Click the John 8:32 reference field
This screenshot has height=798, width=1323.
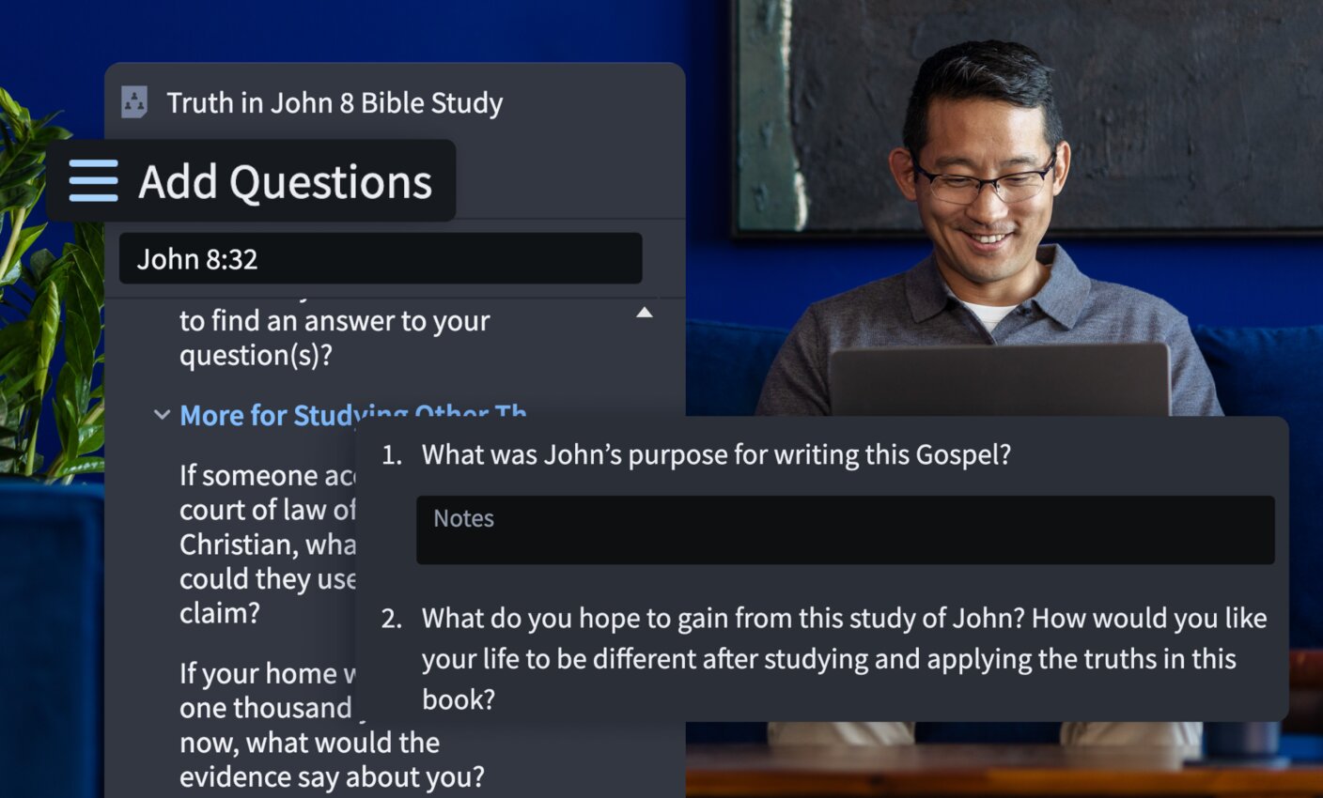click(x=380, y=259)
